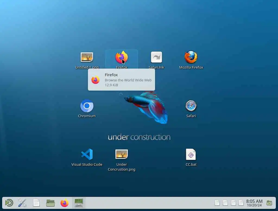Click 'Browse the World Wide Web' tooltip text
The height and width of the screenshot is (211, 278).
click(128, 80)
